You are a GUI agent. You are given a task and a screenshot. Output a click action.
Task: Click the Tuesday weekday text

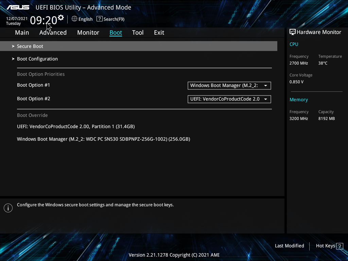(13, 23)
